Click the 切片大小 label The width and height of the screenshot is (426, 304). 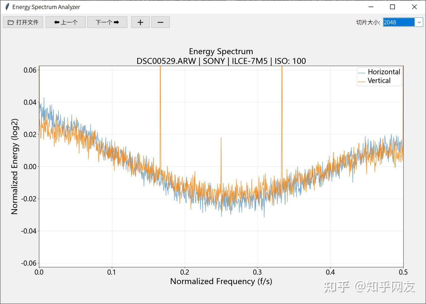[368, 22]
